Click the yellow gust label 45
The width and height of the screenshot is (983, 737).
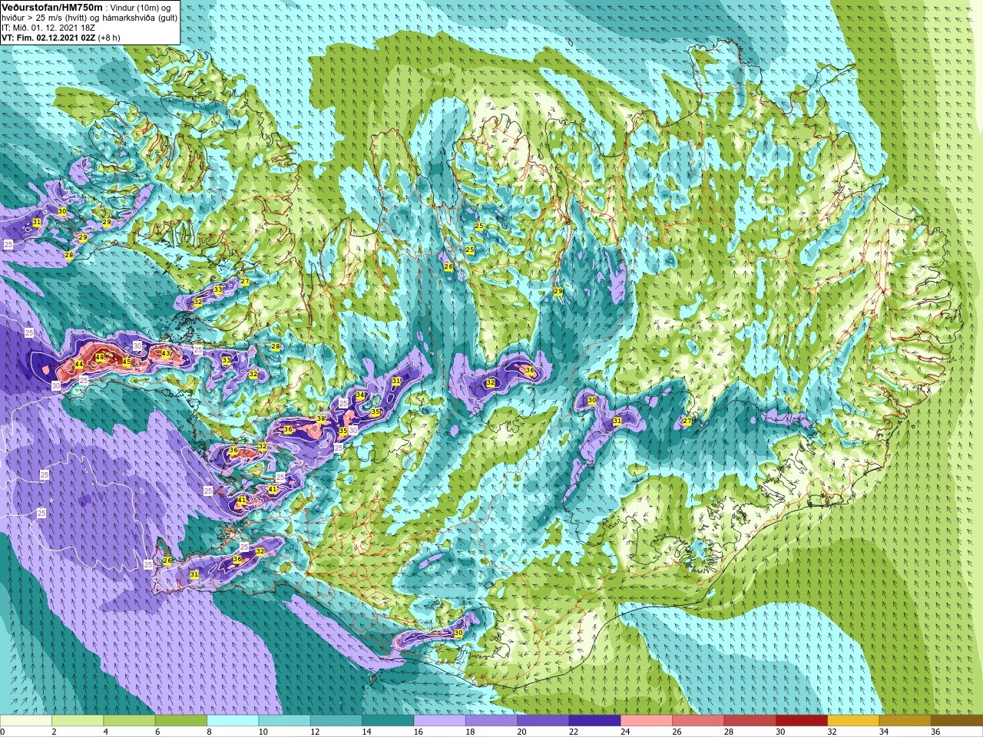pos(127,361)
